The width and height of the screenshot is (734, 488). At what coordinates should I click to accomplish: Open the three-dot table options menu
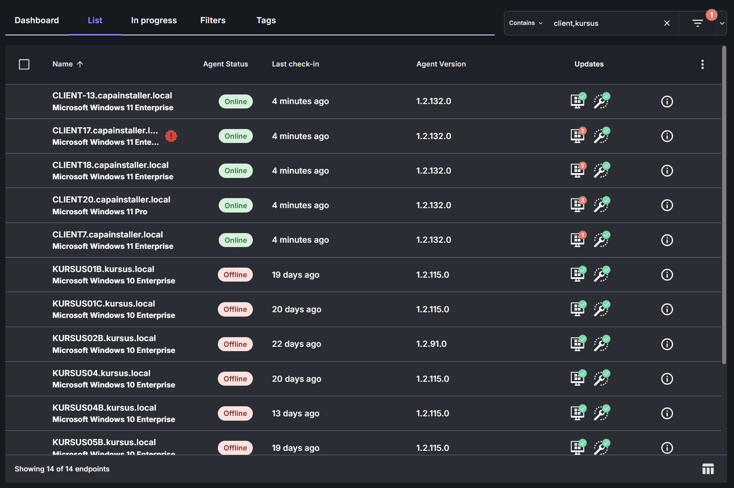[x=703, y=64]
